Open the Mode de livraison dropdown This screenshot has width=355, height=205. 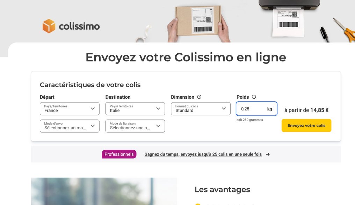pos(135,126)
